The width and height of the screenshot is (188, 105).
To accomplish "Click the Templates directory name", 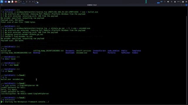I will point(137,51).
